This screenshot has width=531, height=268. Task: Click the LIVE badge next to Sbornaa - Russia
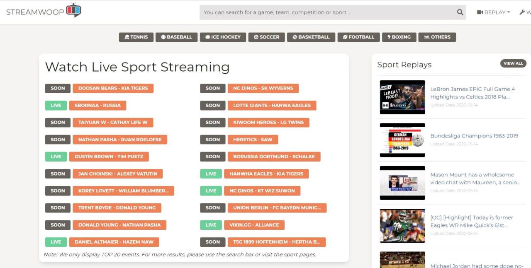[x=56, y=105]
